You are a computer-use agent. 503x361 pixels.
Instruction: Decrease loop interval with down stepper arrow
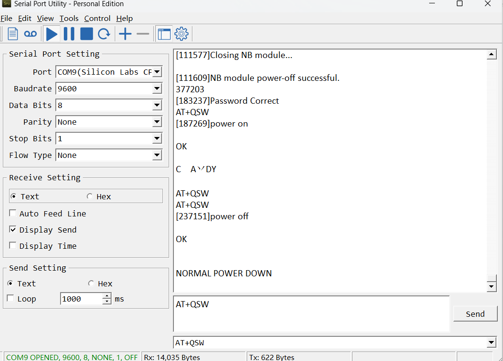click(107, 302)
